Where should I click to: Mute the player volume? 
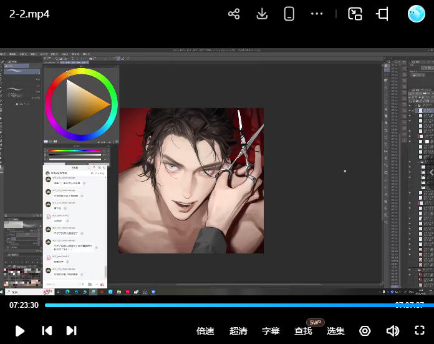392,331
